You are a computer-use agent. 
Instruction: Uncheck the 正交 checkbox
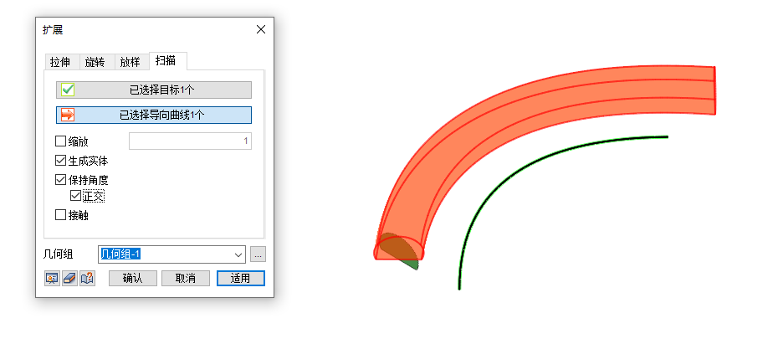[x=75, y=196]
